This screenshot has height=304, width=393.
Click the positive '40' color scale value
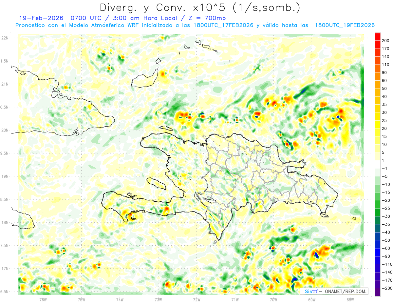click(x=385, y=96)
